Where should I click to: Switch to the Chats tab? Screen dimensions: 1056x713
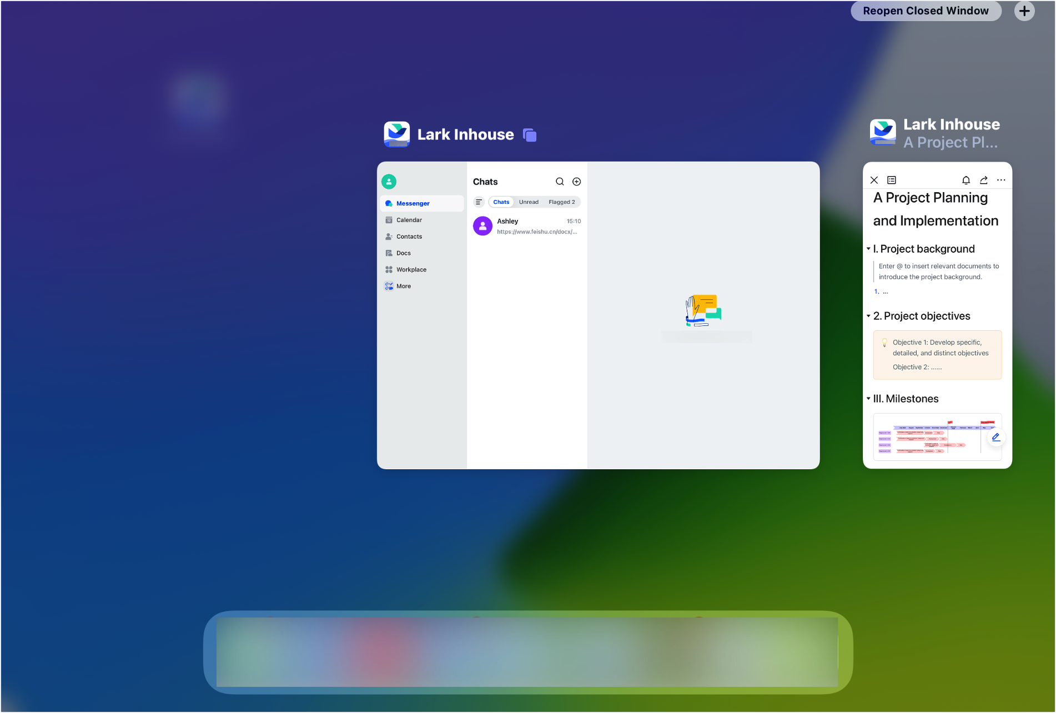coord(501,202)
